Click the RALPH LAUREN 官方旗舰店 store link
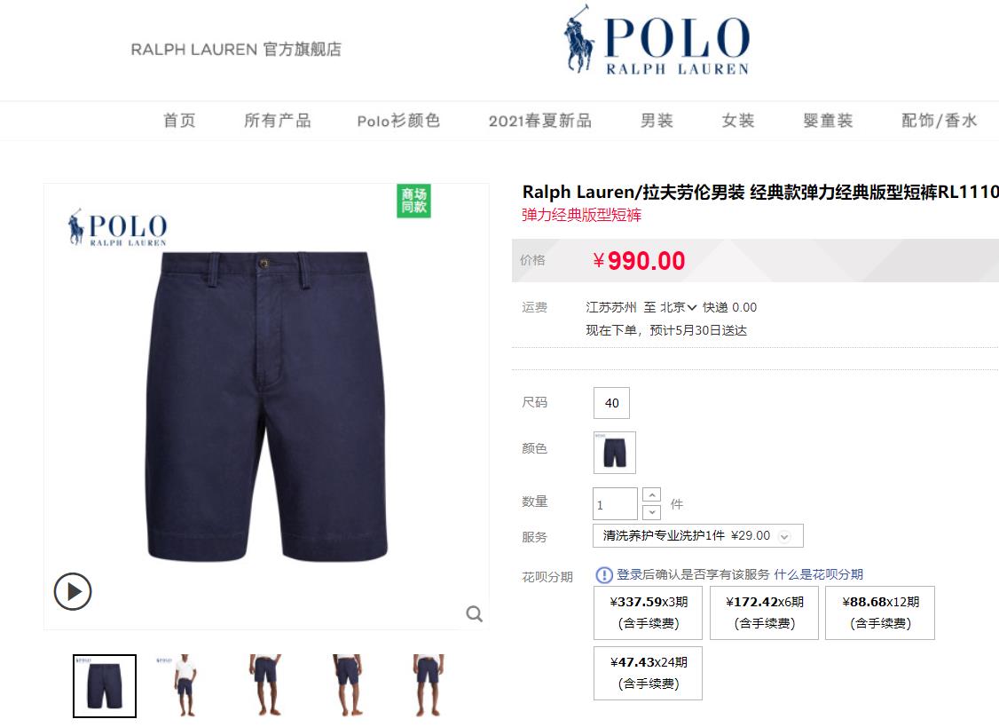 click(x=236, y=49)
